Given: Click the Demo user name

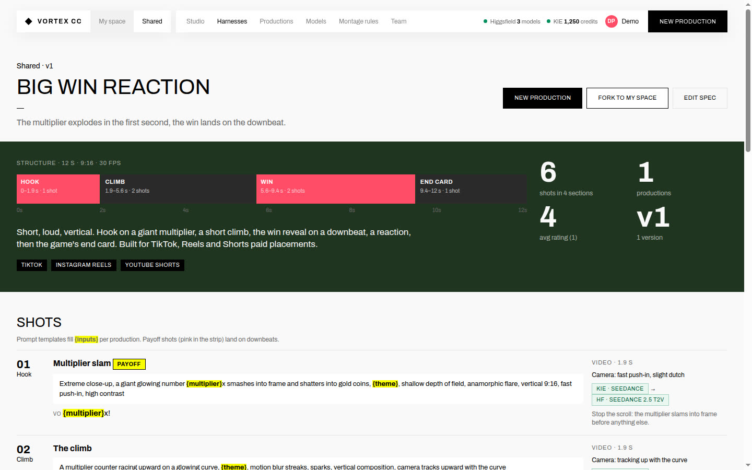Looking at the screenshot, I should [x=630, y=21].
